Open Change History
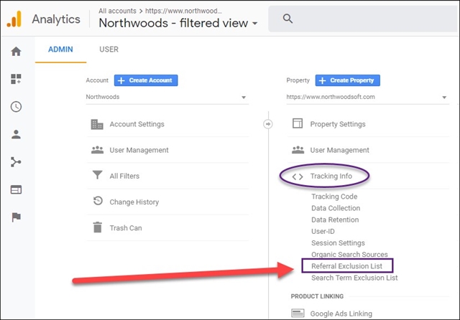This screenshot has width=460, height=320. [x=134, y=202]
